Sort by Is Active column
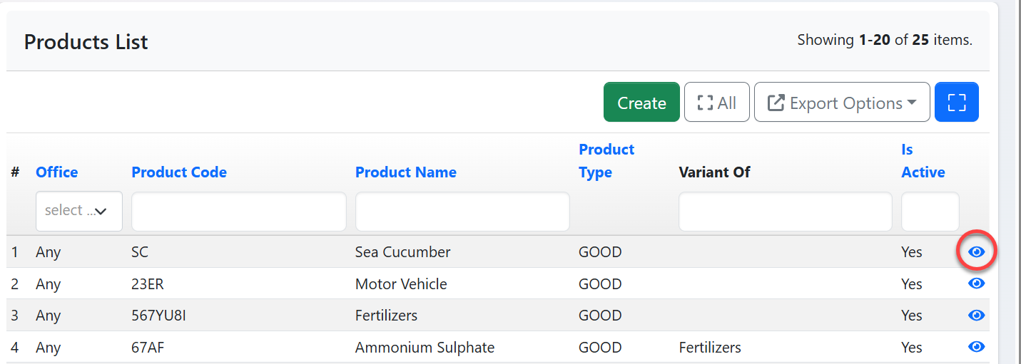Image resolution: width=1021 pixels, height=364 pixels. pyautogui.click(x=923, y=161)
